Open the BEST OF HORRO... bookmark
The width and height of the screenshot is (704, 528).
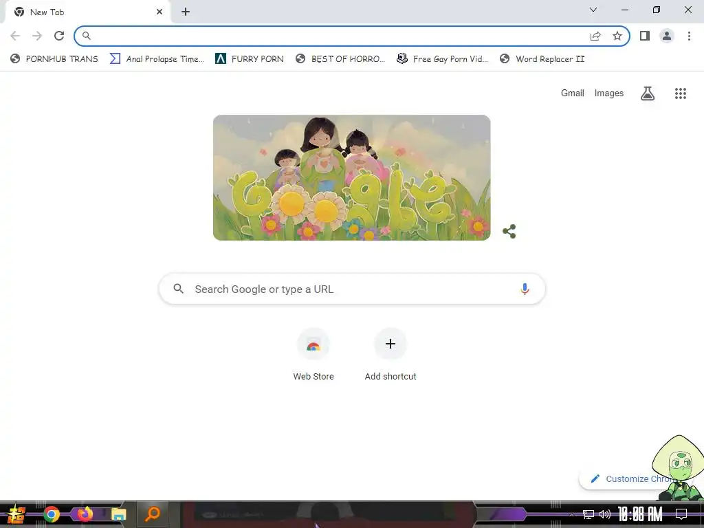(340, 59)
